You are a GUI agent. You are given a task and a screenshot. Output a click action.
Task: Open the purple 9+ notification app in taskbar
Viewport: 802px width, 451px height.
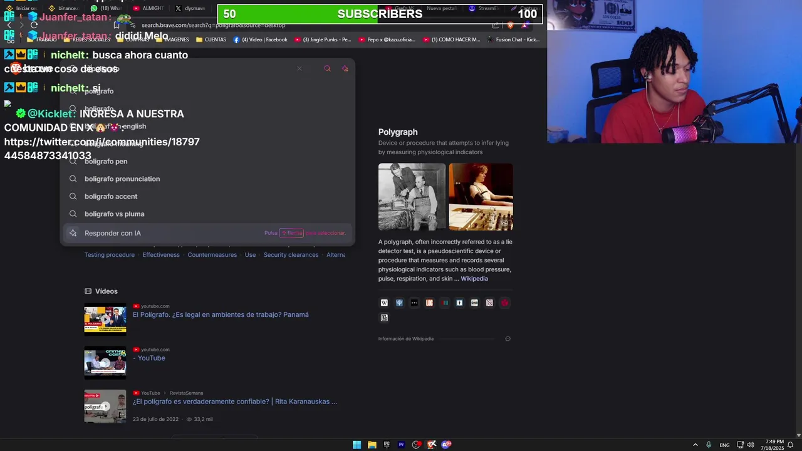(x=446, y=445)
